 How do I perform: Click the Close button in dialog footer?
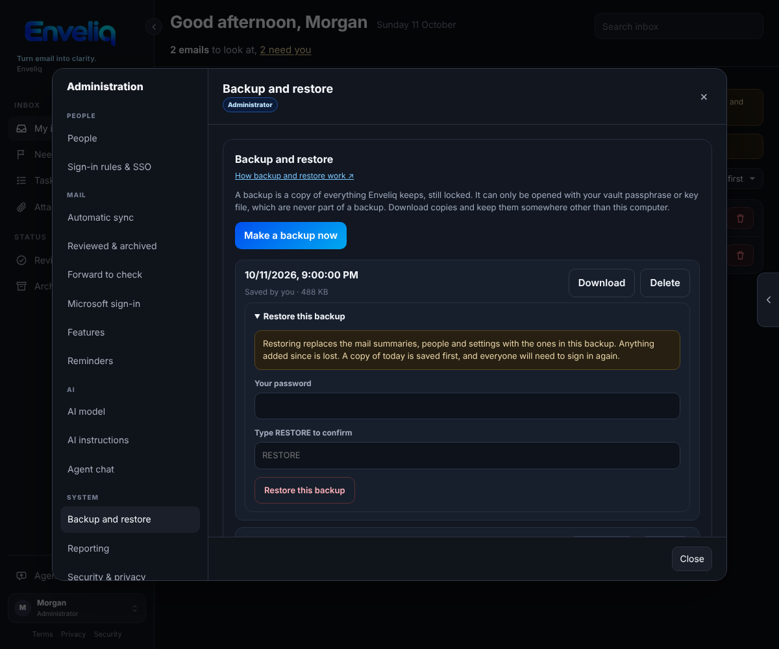[x=692, y=559]
